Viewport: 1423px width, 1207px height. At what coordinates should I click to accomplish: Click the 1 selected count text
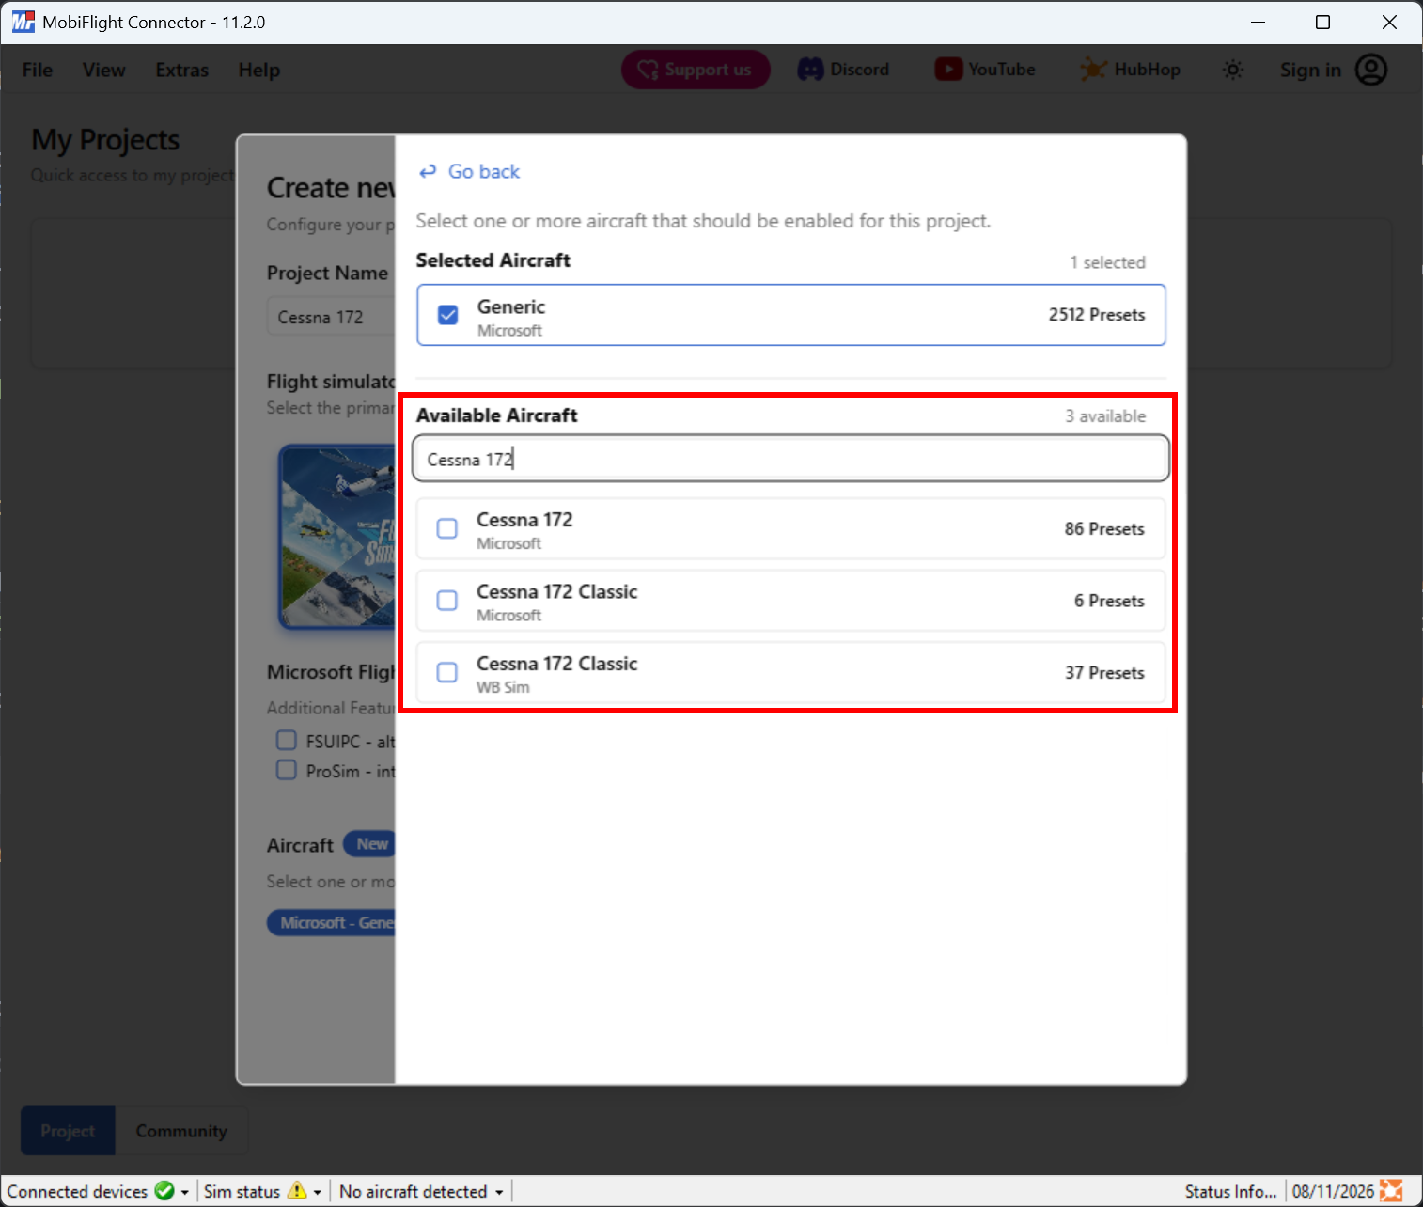[x=1107, y=262]
